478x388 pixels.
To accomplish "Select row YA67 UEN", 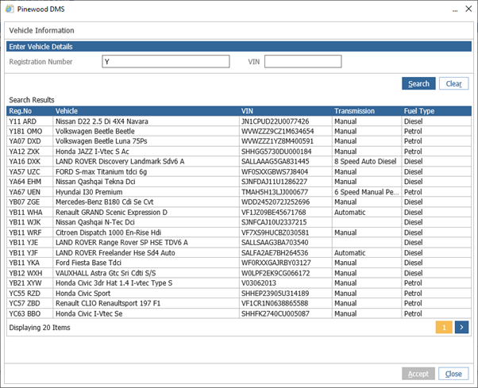I will point(239,192).
